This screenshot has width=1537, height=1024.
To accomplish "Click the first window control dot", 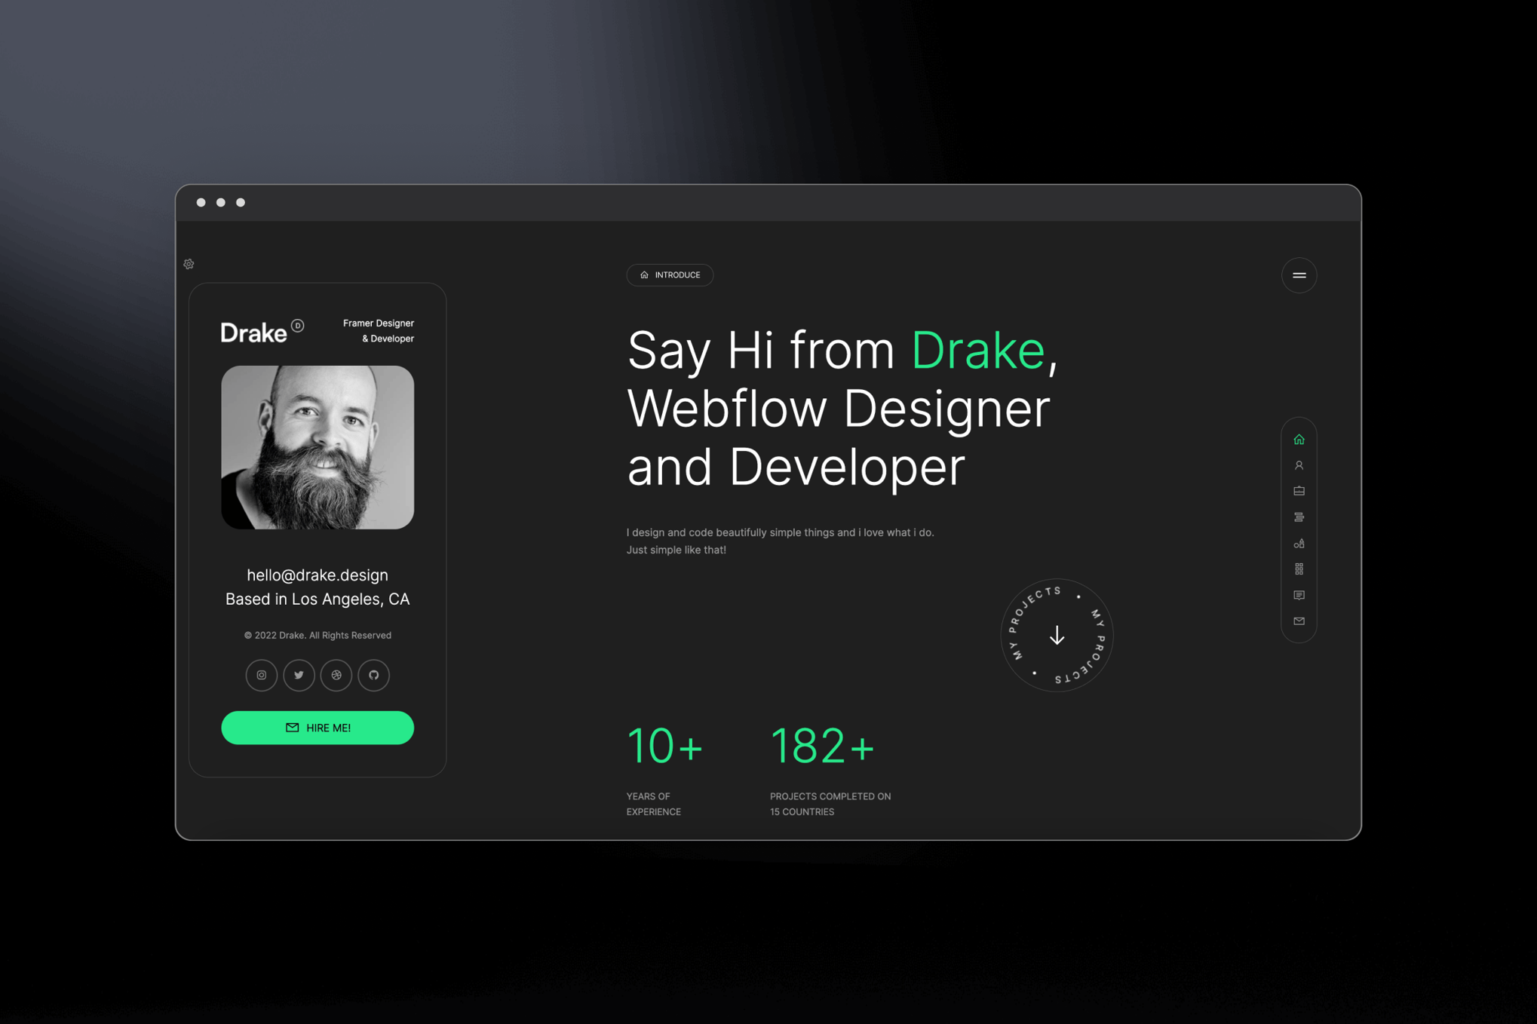I will [201, 202].
